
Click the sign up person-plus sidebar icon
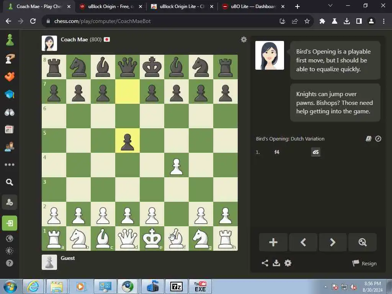[x=10, y=202]
